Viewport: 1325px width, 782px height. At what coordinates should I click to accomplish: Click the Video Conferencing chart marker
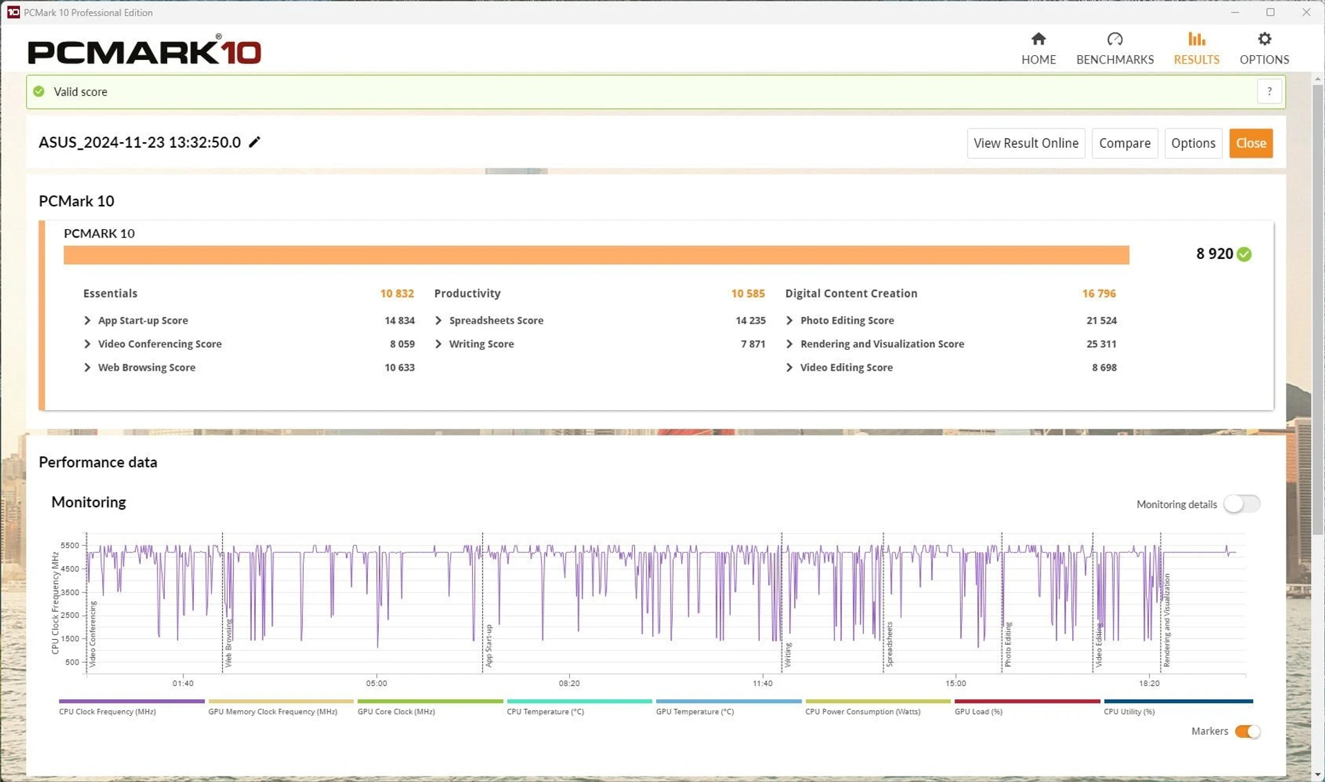coord(92,634)
